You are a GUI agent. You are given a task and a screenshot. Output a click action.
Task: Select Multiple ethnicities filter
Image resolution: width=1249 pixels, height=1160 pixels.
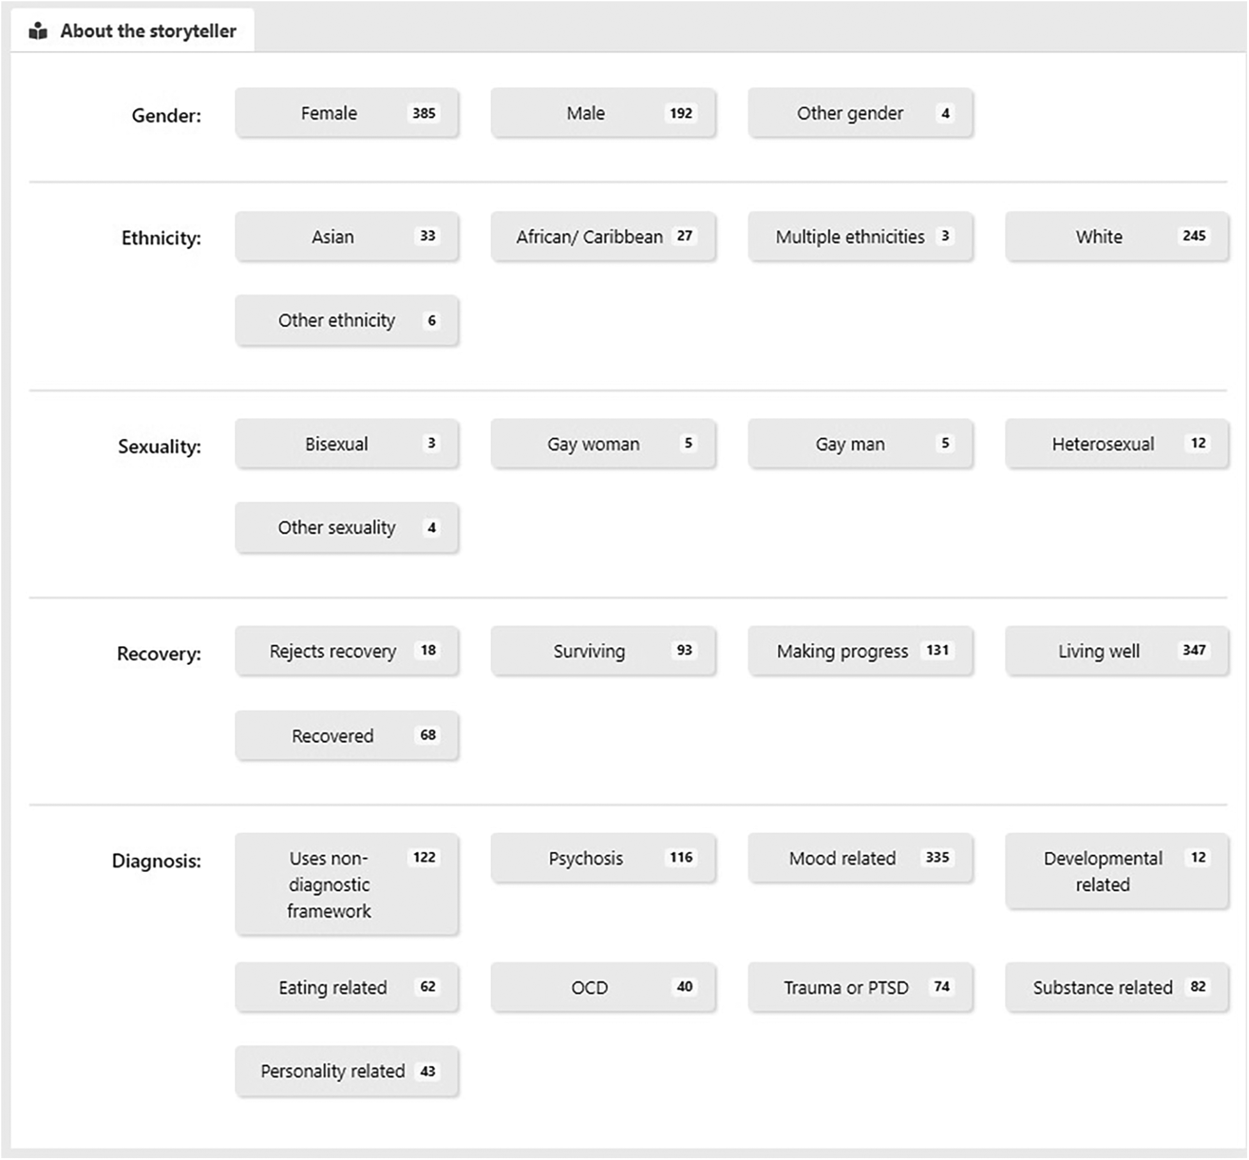click(860, 236)
